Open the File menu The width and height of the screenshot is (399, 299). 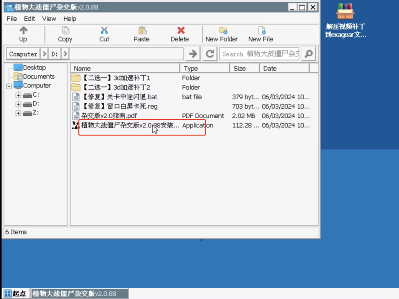[12, 18]
